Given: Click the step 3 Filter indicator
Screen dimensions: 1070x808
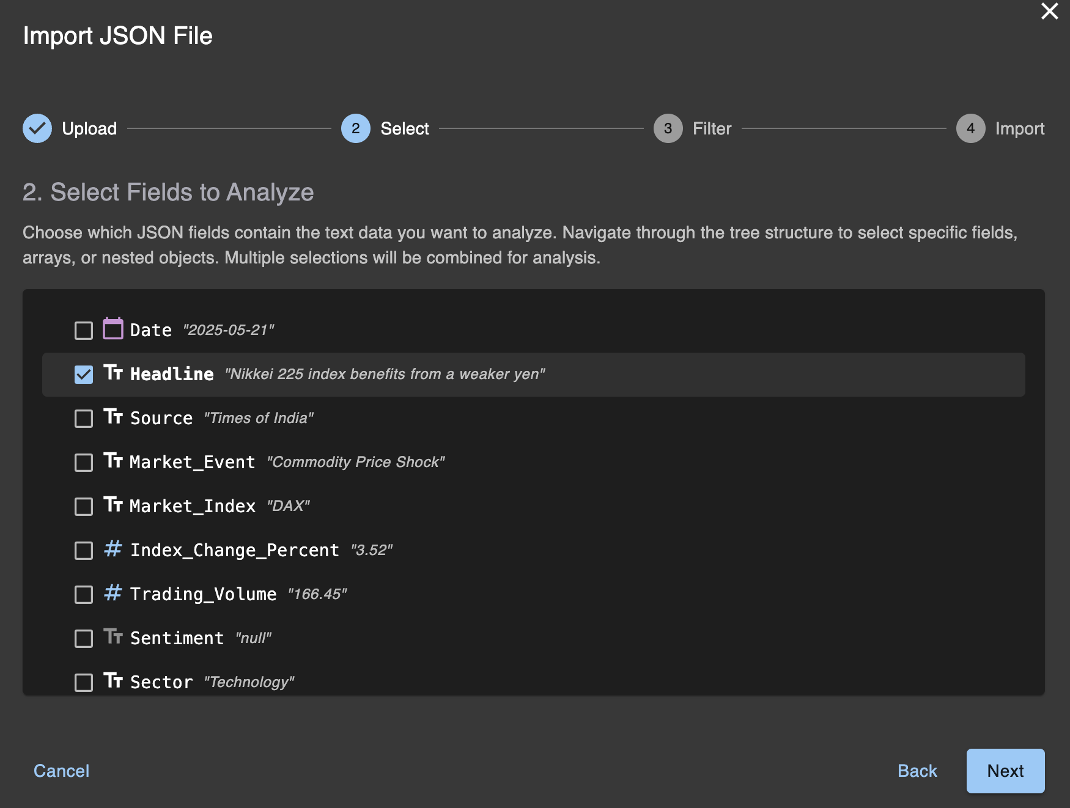Looking at the screenshot, I should [x=668, y=128].
